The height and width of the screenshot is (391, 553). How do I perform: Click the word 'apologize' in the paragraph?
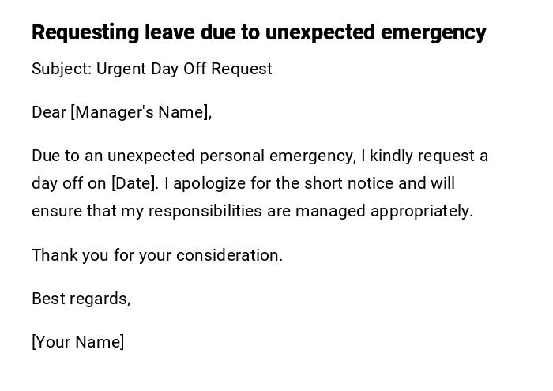210,183
